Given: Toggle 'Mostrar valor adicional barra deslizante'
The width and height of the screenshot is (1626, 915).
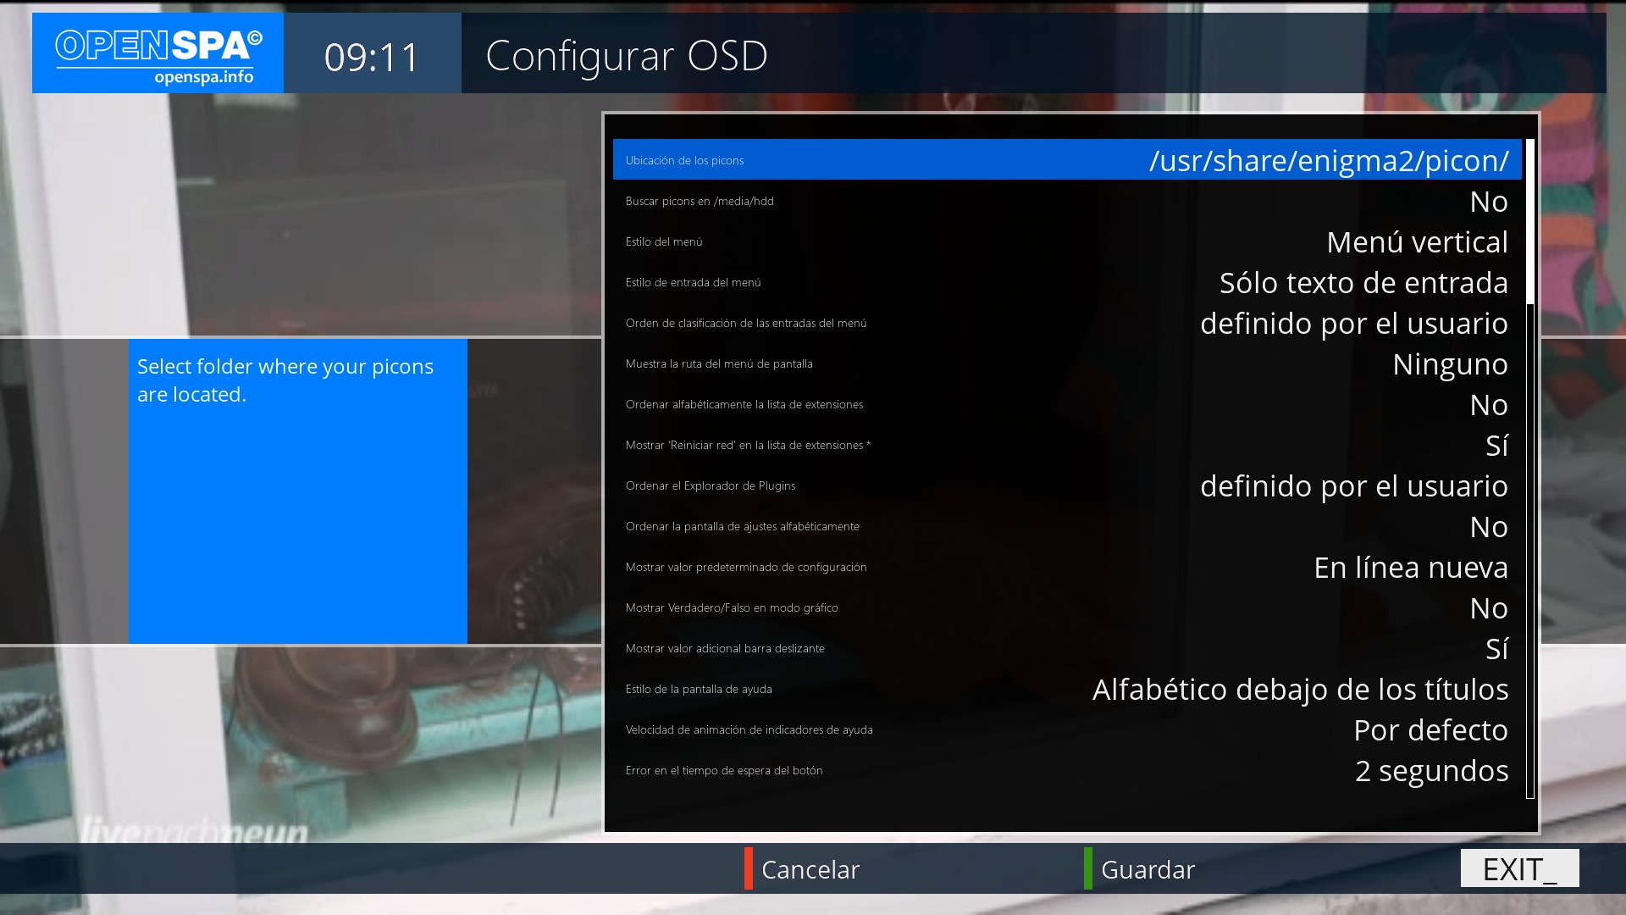Looking at the screenshot, I should pos(1496,649).
